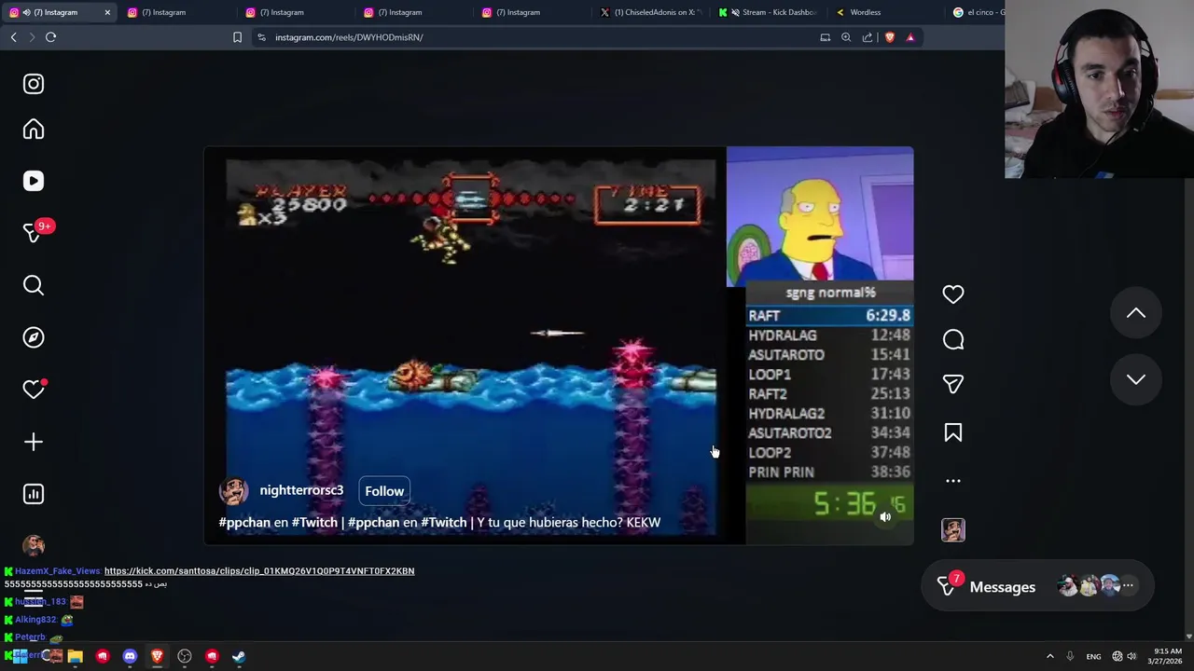Open Brave Shields lion icon

(889, 37)
